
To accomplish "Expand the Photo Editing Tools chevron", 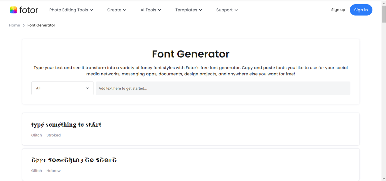I will click(91, 10).
